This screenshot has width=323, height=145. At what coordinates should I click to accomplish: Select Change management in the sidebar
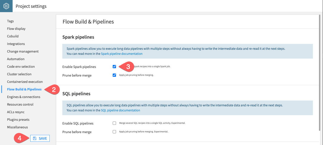(x=23, y=52)
